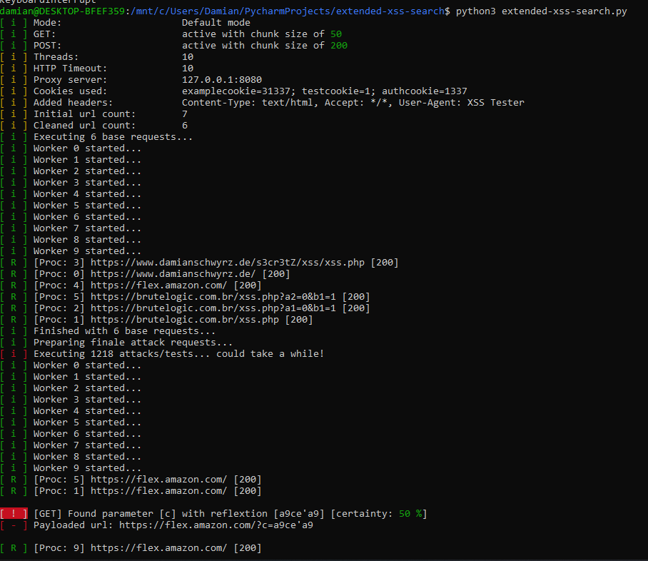Image resolution: width=648 pixels, height=561 pixels.
Task: Click the green [R] marker for Proc: 3
Action: pyautogui.click(x=13, y=262)
